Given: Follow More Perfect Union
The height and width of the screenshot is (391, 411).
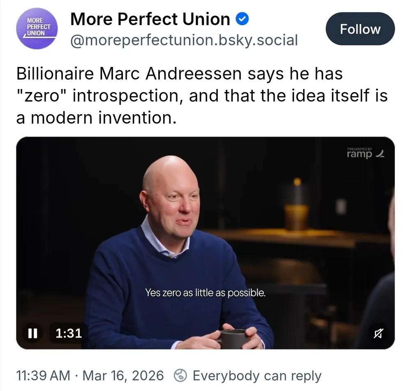Looking at the screenshot, I should [360, 29].
